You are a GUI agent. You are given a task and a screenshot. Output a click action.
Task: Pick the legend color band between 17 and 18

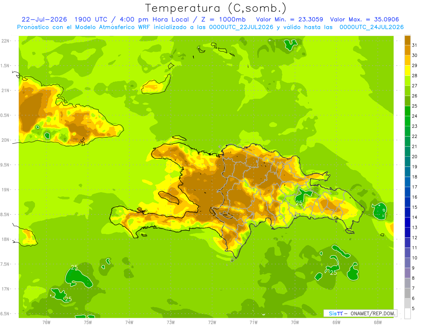click(x=407, y=182)
